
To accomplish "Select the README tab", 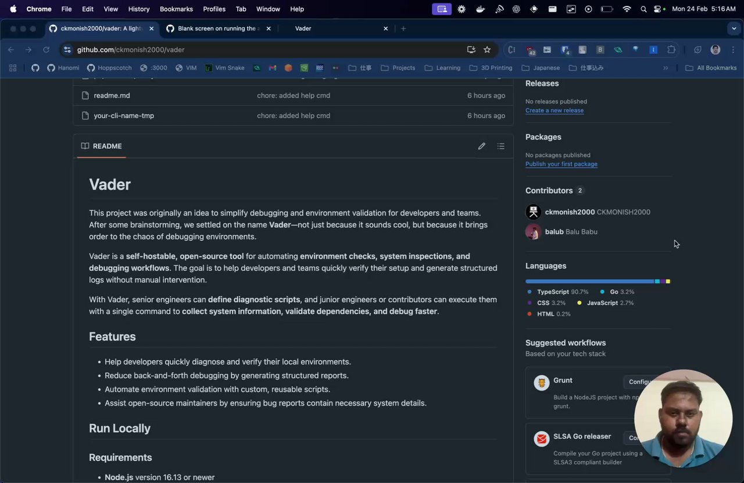I will (x=102, y=146).
